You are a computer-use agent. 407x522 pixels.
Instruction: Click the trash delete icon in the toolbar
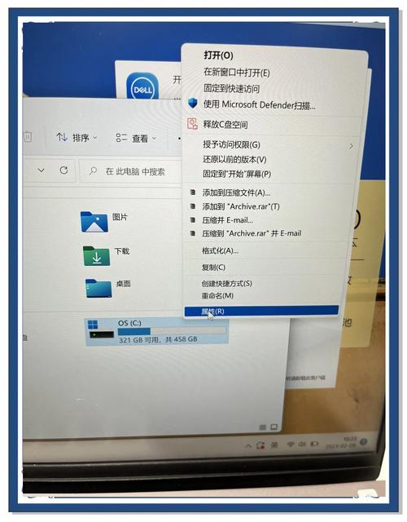pos(28,136)
